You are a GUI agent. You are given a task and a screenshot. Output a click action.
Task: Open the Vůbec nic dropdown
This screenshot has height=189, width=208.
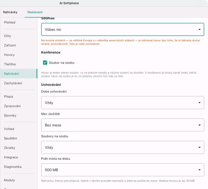[123, 29]
